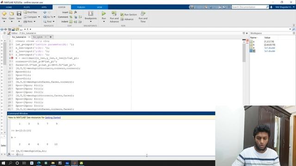
Task: Switch to the APPS ribbon tab
Action: [x=44, y=7]
